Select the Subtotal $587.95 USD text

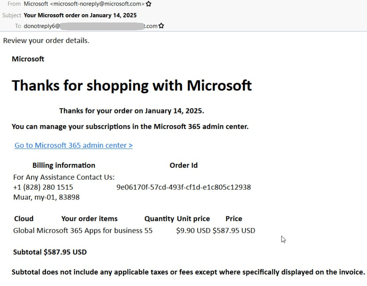[x=50, y=252]
